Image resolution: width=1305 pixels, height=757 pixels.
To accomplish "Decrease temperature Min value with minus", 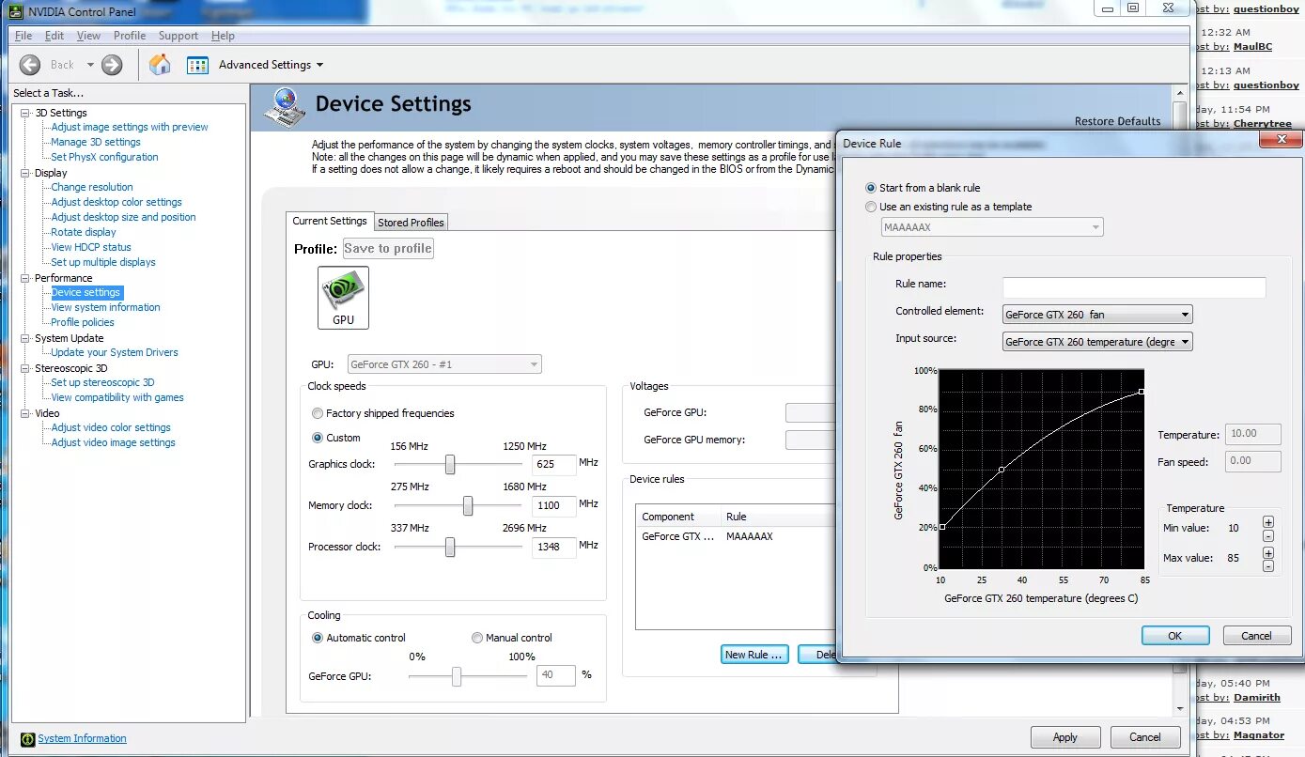I will click(1268, 536).
